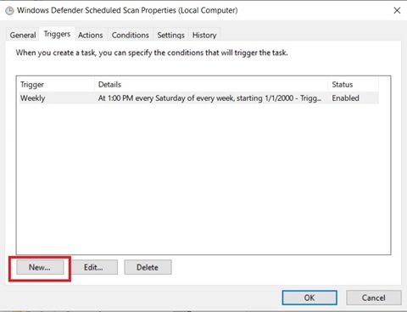Sort by the Trigger column header
Image resolution: width=407 pixels, height=312 pixels.
coord(56,85)
